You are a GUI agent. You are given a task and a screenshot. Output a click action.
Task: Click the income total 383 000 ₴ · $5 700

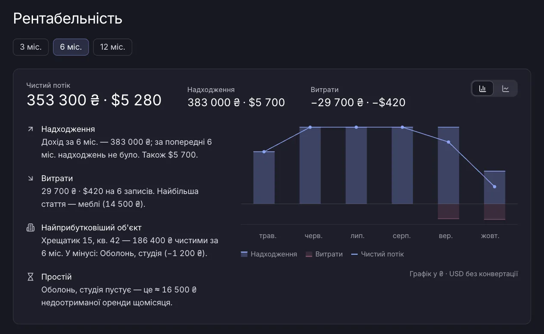(x=236, y=102)
